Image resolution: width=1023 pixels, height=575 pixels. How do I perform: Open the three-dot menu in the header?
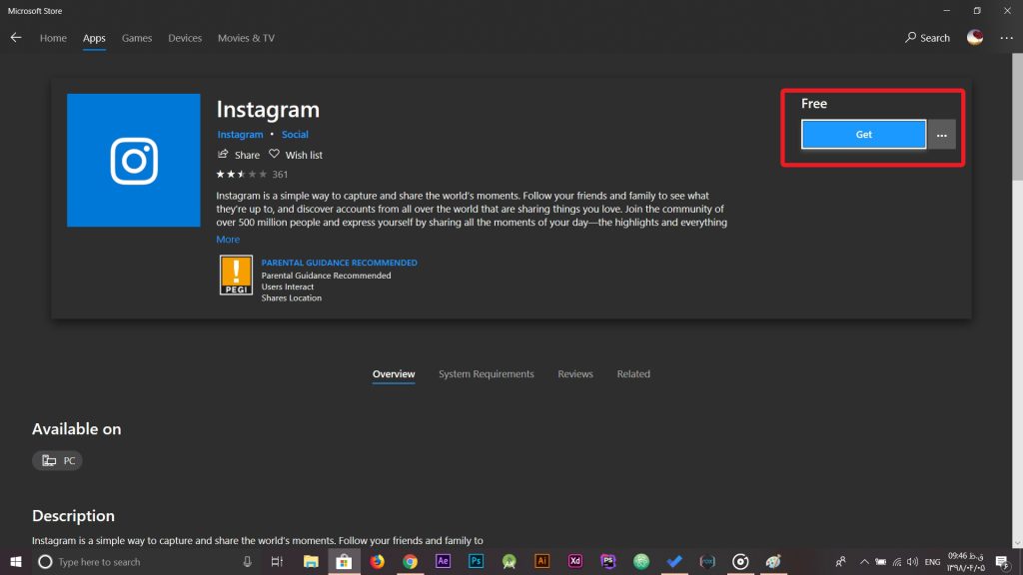coord(1005,38)
